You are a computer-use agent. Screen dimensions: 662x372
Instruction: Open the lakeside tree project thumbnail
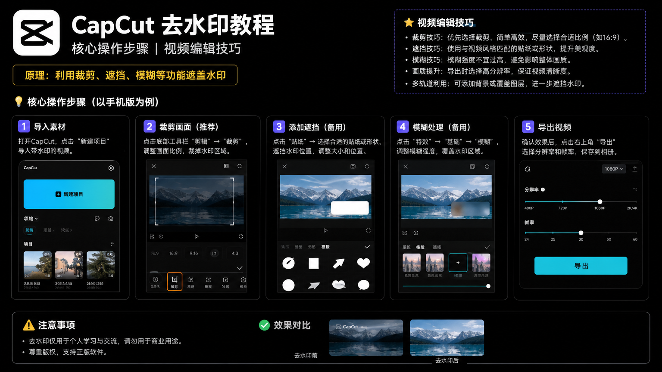click(37, 265)
